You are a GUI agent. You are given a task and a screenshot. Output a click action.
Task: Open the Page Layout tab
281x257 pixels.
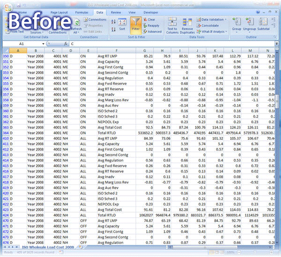tap(59, 12)
